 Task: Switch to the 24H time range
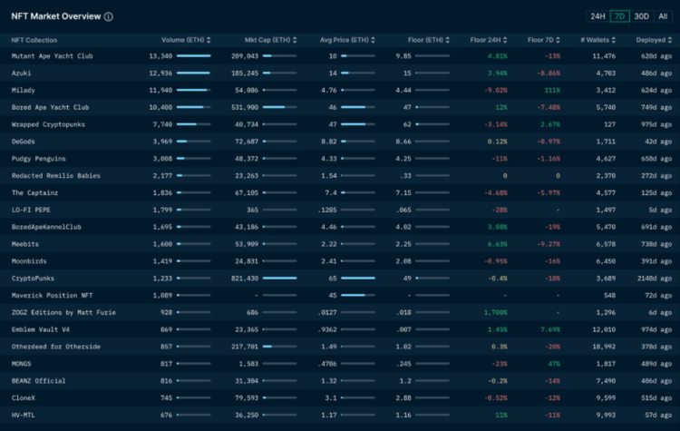tap(597, 16)
